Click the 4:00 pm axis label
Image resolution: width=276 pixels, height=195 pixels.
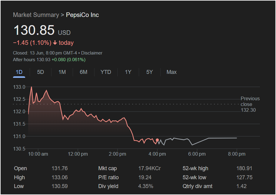click(x=157, y=154)
